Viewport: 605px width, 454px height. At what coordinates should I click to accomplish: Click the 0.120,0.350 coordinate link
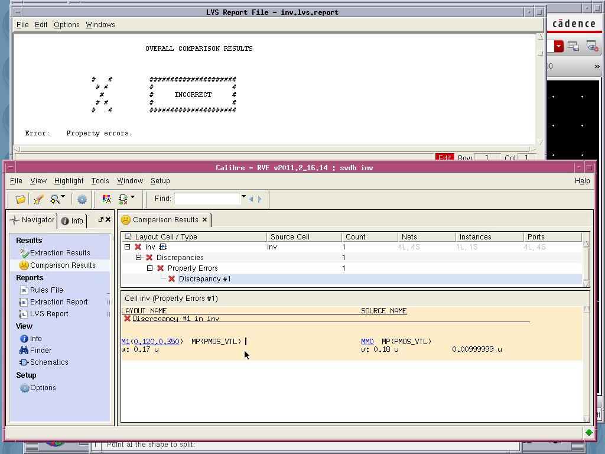click(156, 342)
